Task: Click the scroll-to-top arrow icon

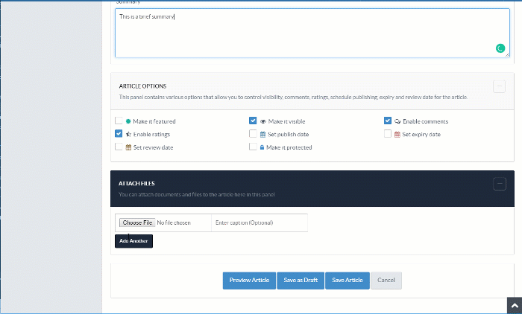Action: (513, 306)
